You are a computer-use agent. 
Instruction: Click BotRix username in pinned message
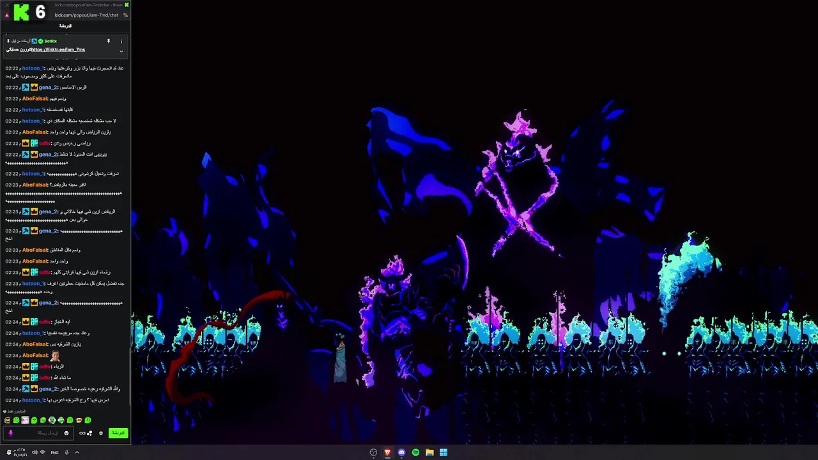50,42
